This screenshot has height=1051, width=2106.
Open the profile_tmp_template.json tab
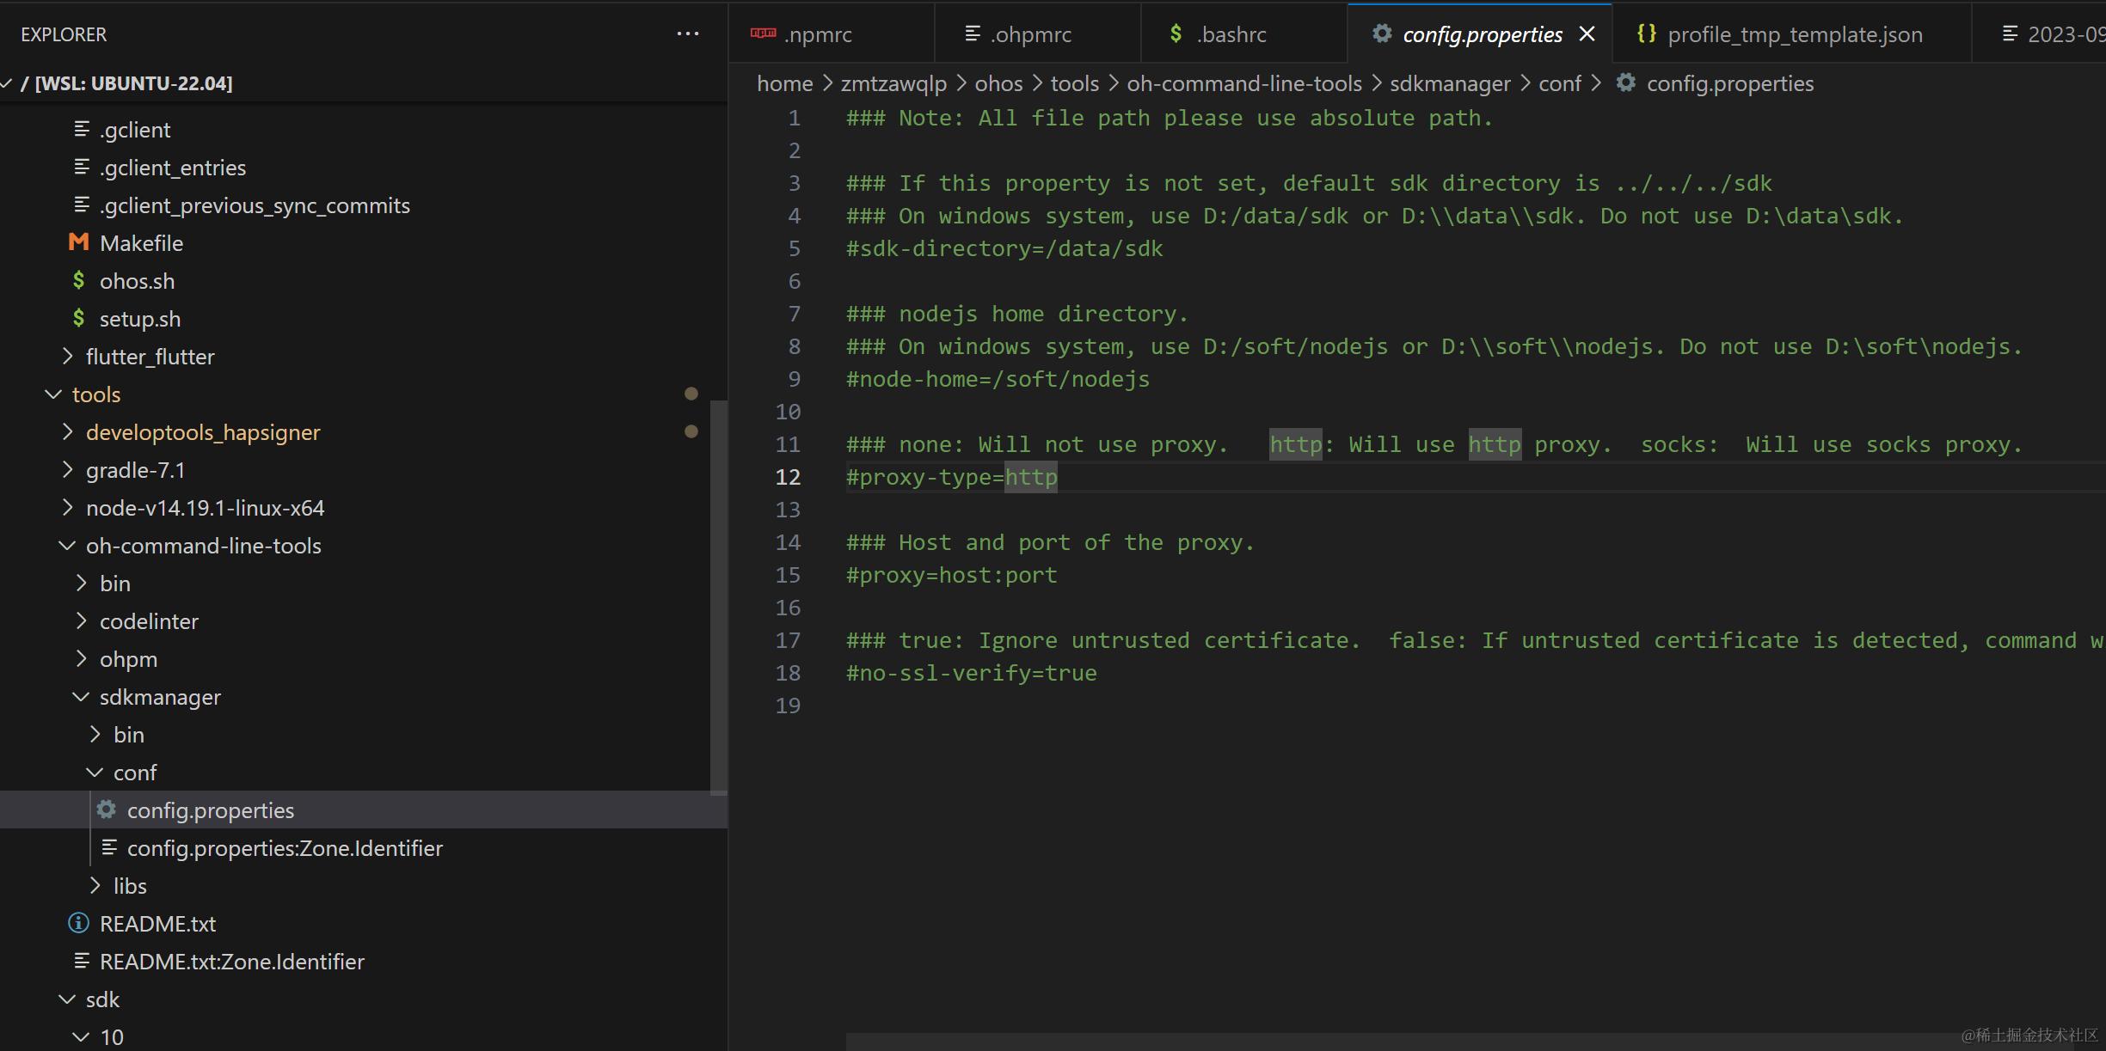click(x=1794, y=34)
